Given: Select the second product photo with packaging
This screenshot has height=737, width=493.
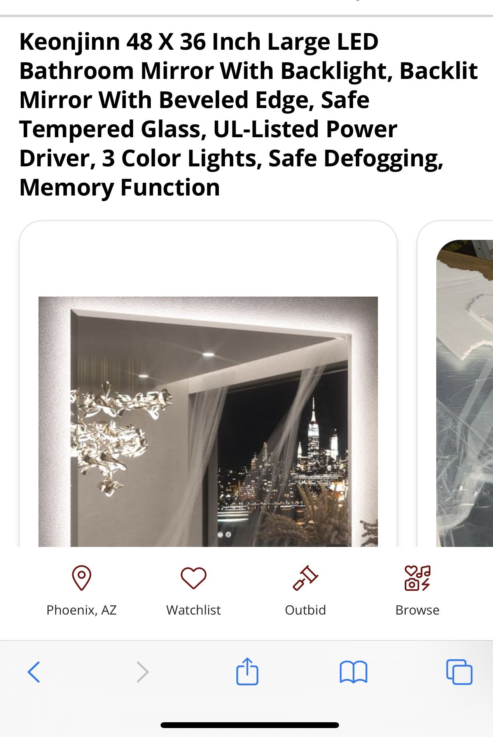Looking at the screenshot, I should (465, 393).
